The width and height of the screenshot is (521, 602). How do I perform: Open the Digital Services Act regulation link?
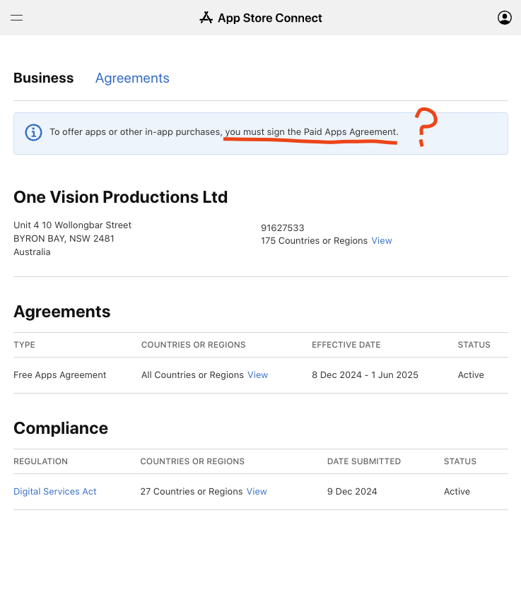pyautogui.click(x=55, y=491)
